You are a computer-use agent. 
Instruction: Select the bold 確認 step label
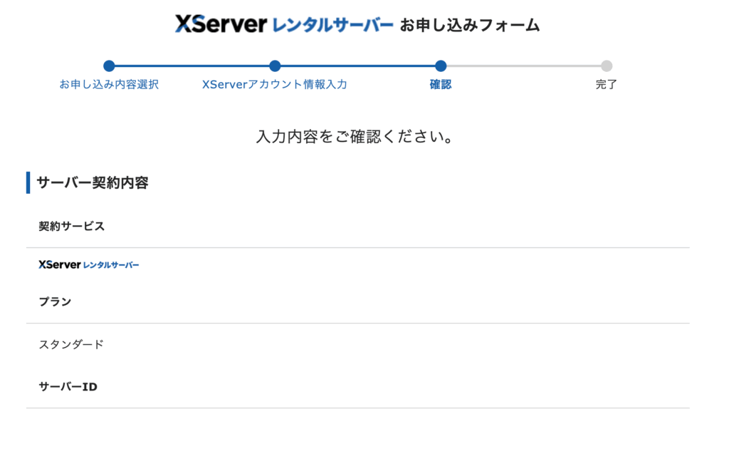pos(441,85)
